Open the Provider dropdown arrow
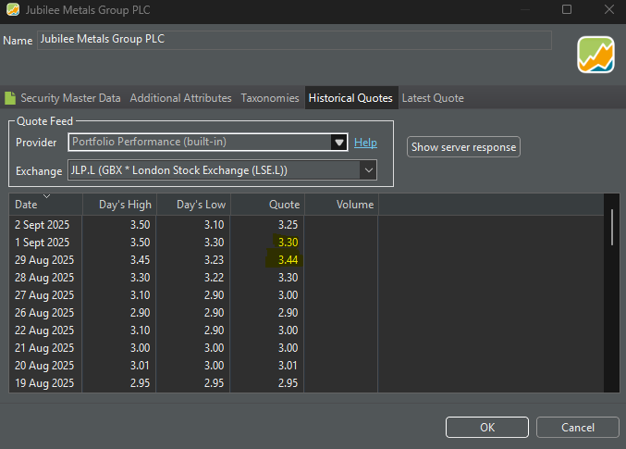 339,143
